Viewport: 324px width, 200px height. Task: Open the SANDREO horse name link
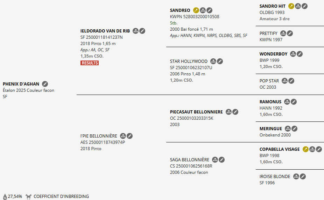180,10
